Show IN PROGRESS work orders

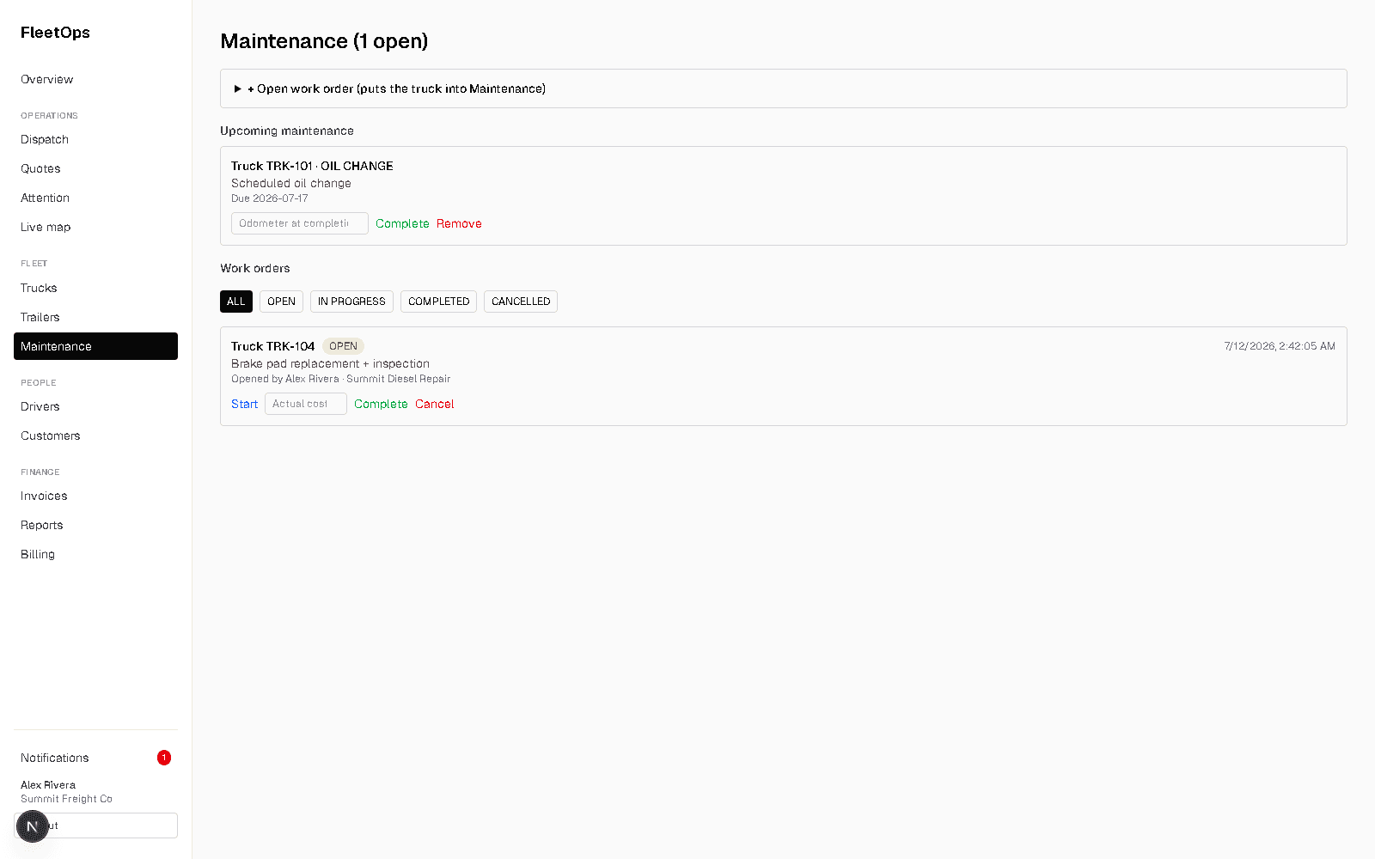click(351, 302)
